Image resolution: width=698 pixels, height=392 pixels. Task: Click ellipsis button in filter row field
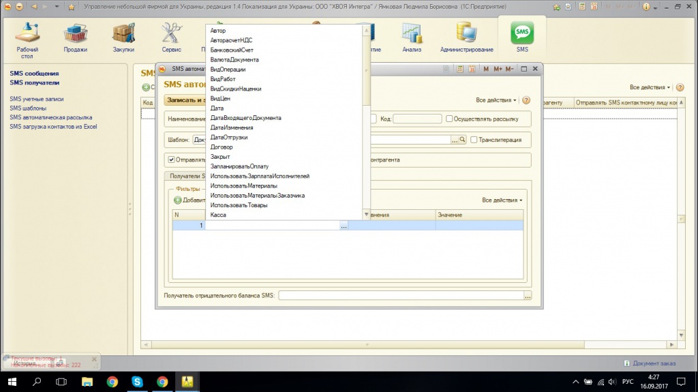pyautogui.click(x=344, y=226)
